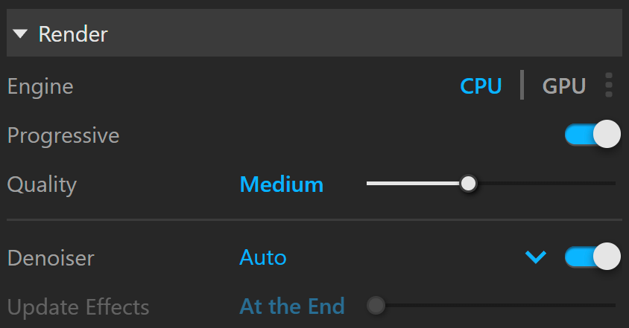Switch render engine to GPU
The height and width of the screenshot is (328, 629).
click(563, 86)
